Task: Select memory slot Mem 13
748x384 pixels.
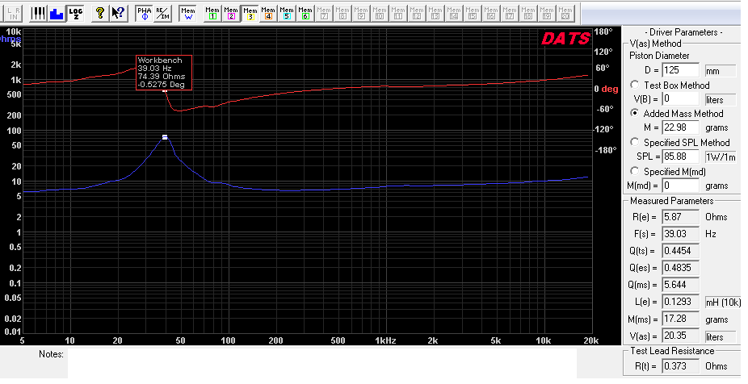Action: point(435,14)
